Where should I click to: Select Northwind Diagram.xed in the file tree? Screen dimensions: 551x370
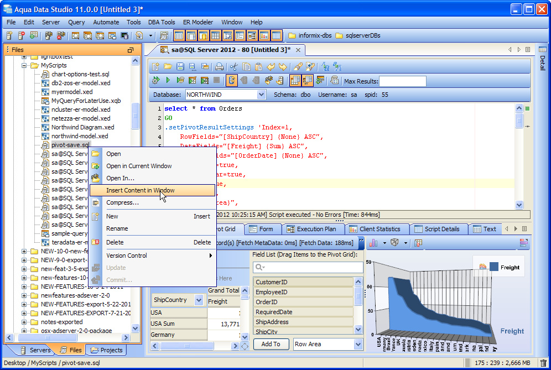pos(82,127)
